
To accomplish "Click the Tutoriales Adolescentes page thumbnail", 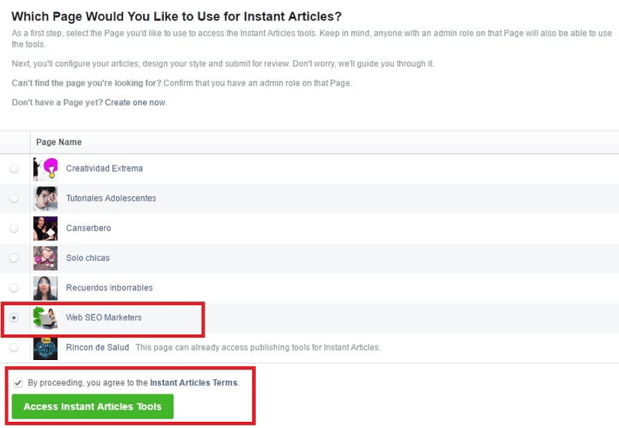I will coord(45,199).
